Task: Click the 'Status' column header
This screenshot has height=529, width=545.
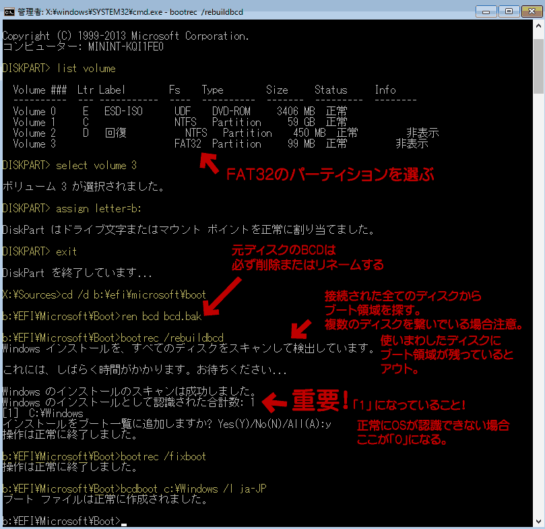Action: pos(331,90)
